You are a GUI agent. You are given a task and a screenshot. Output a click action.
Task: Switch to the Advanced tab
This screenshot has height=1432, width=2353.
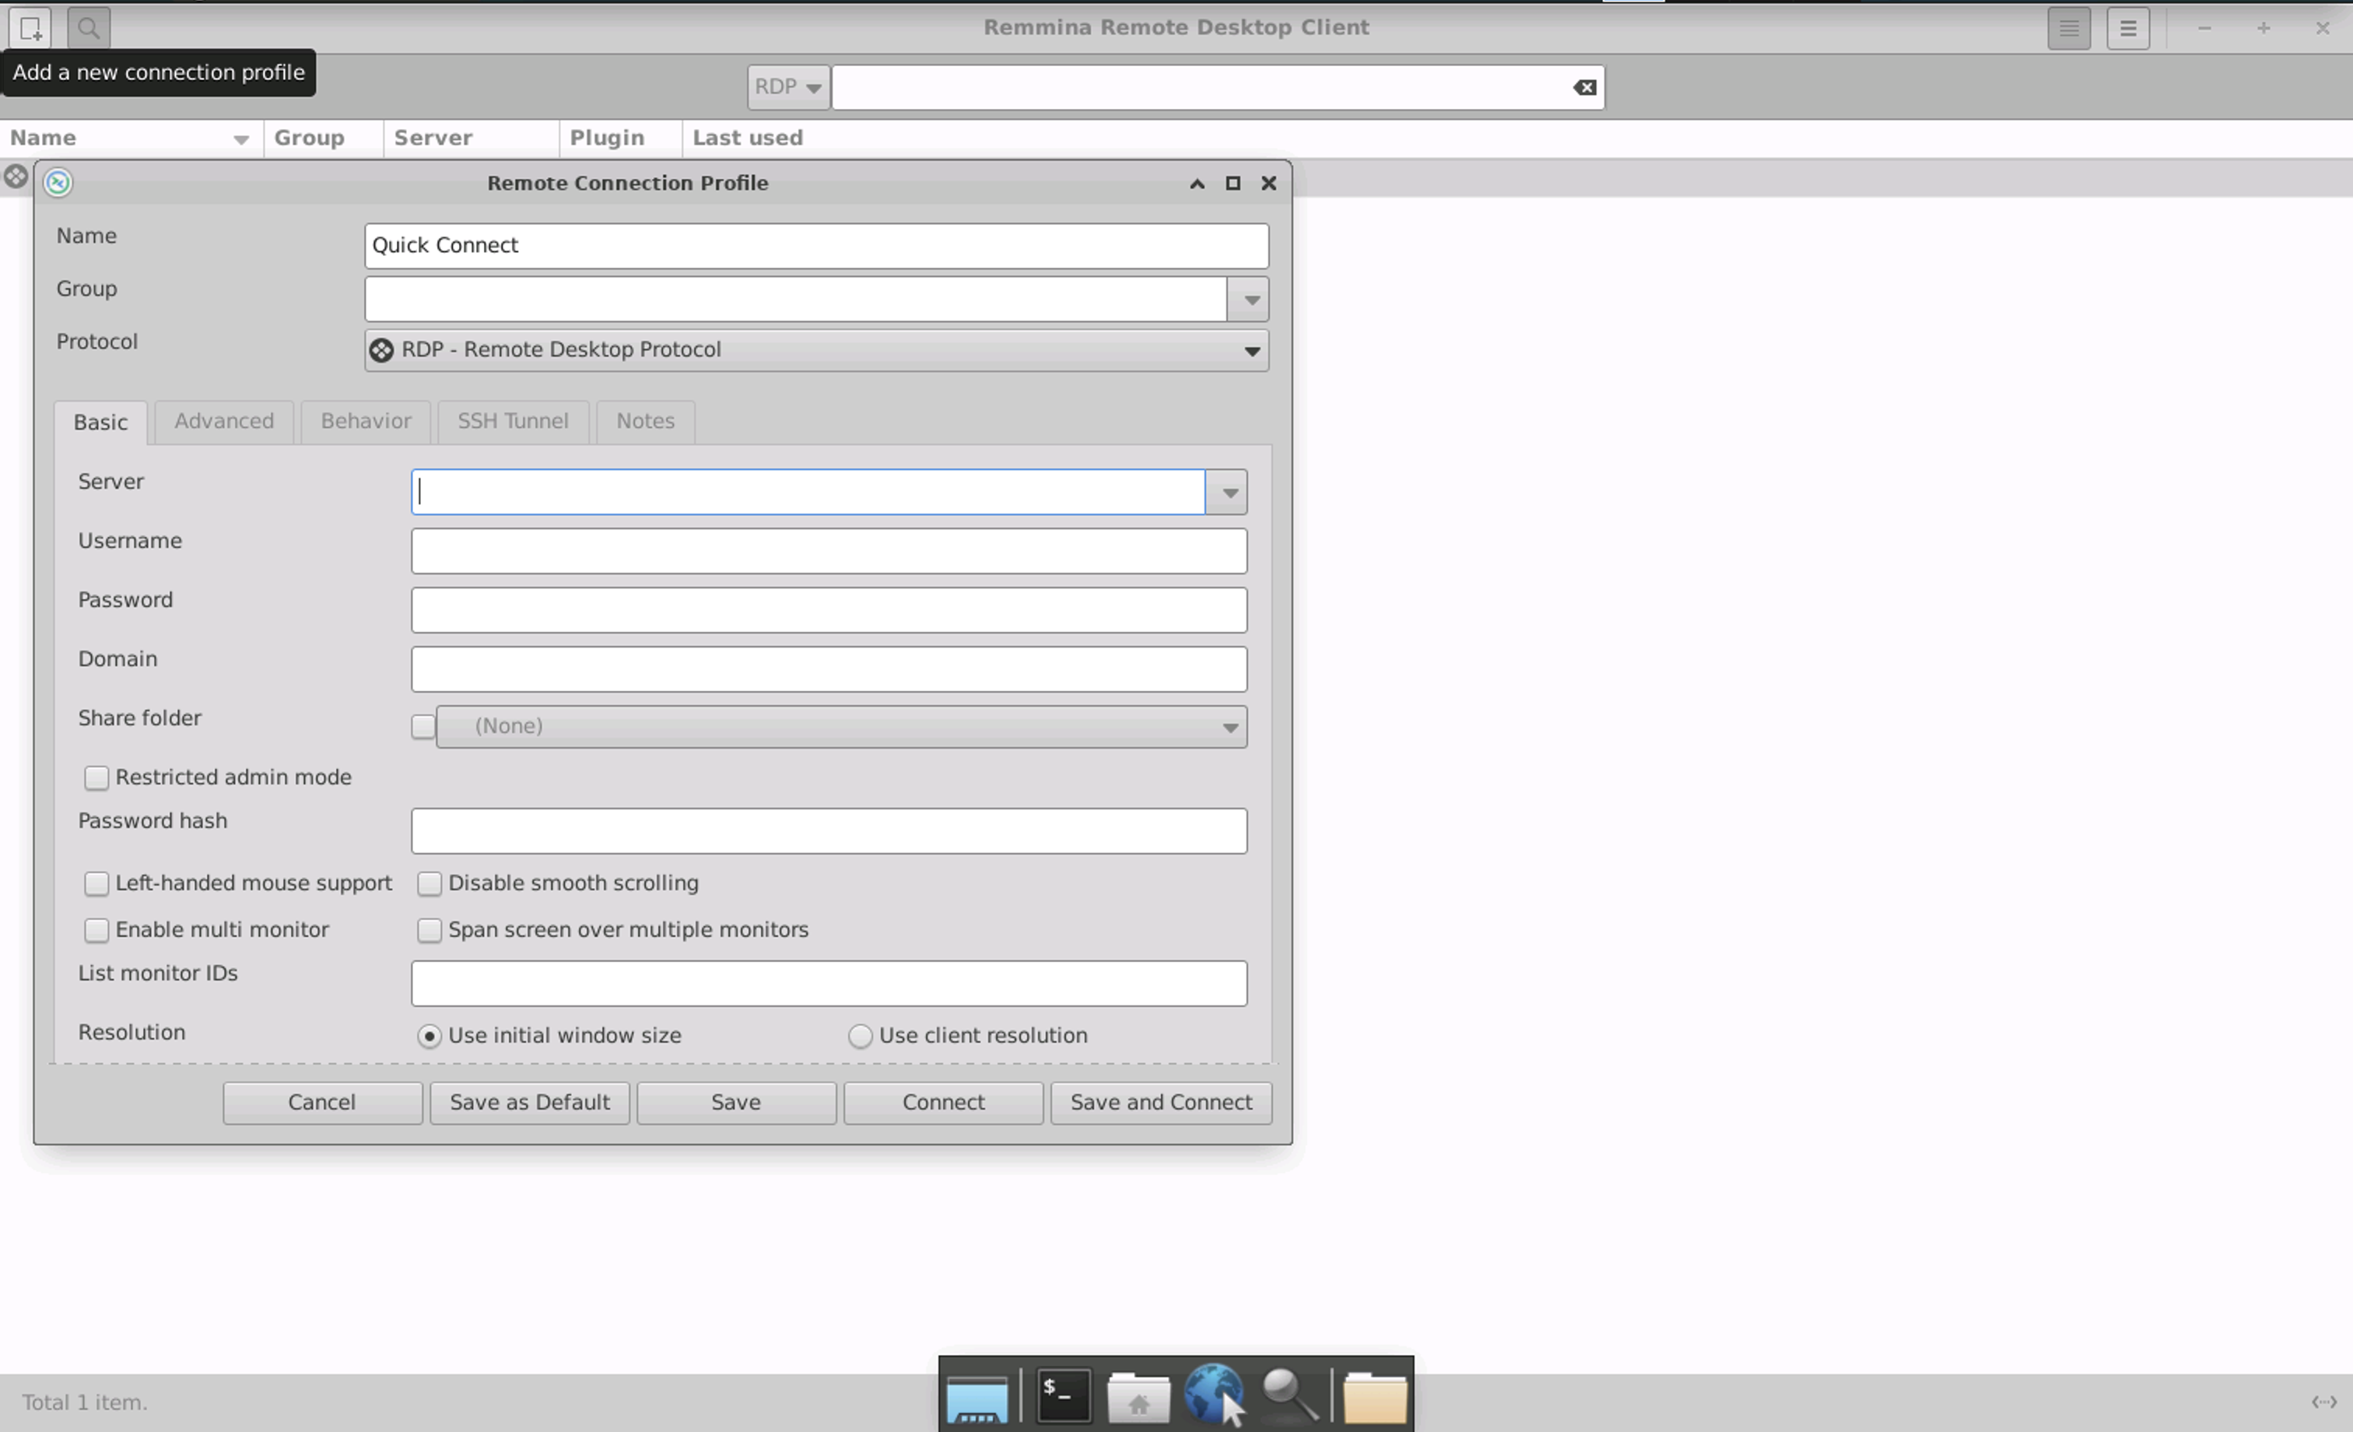[223, 421]
